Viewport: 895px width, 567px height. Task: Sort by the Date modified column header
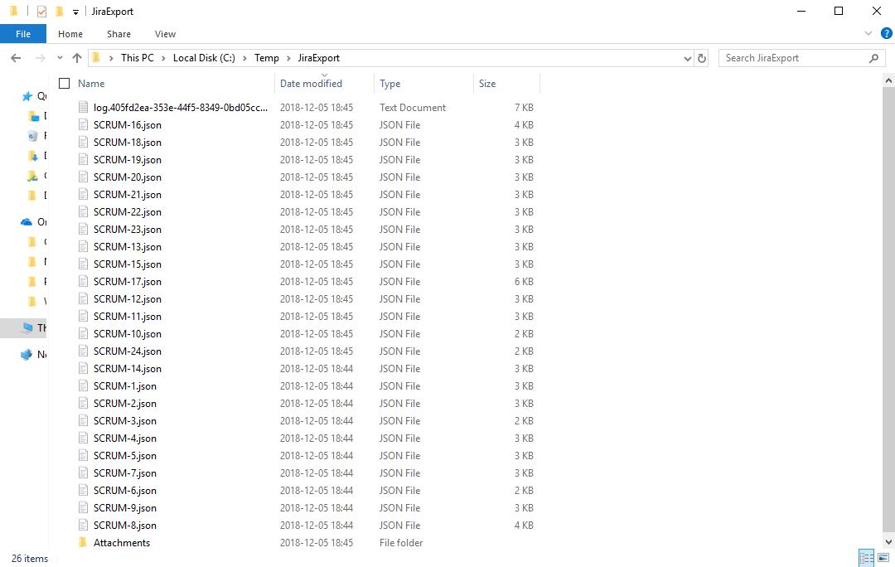point(311,84)
